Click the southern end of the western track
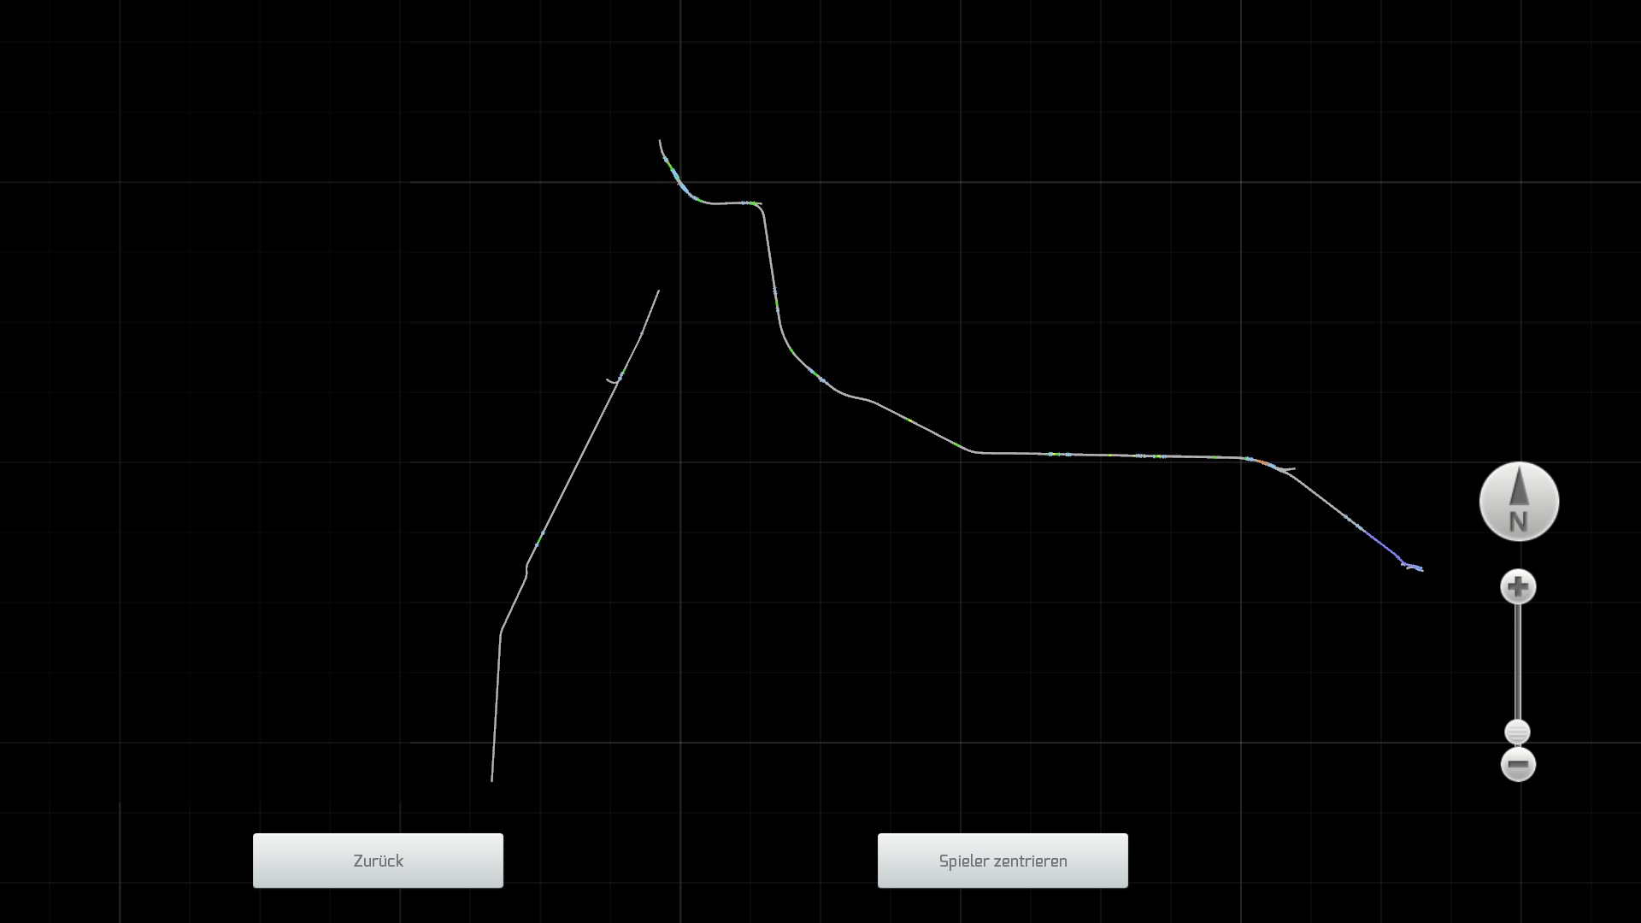 tap(491, 779)
